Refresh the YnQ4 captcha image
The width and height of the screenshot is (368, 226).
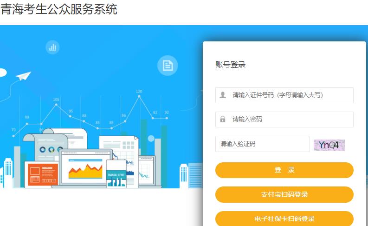tap(329, 145)
